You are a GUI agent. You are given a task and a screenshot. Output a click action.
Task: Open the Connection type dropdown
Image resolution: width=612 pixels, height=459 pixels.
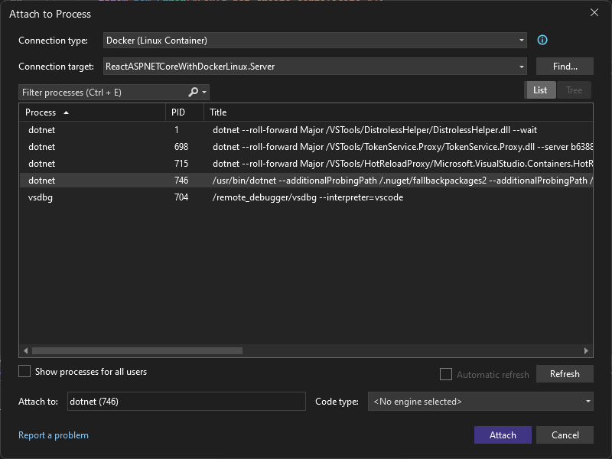[x=521, y=40]
